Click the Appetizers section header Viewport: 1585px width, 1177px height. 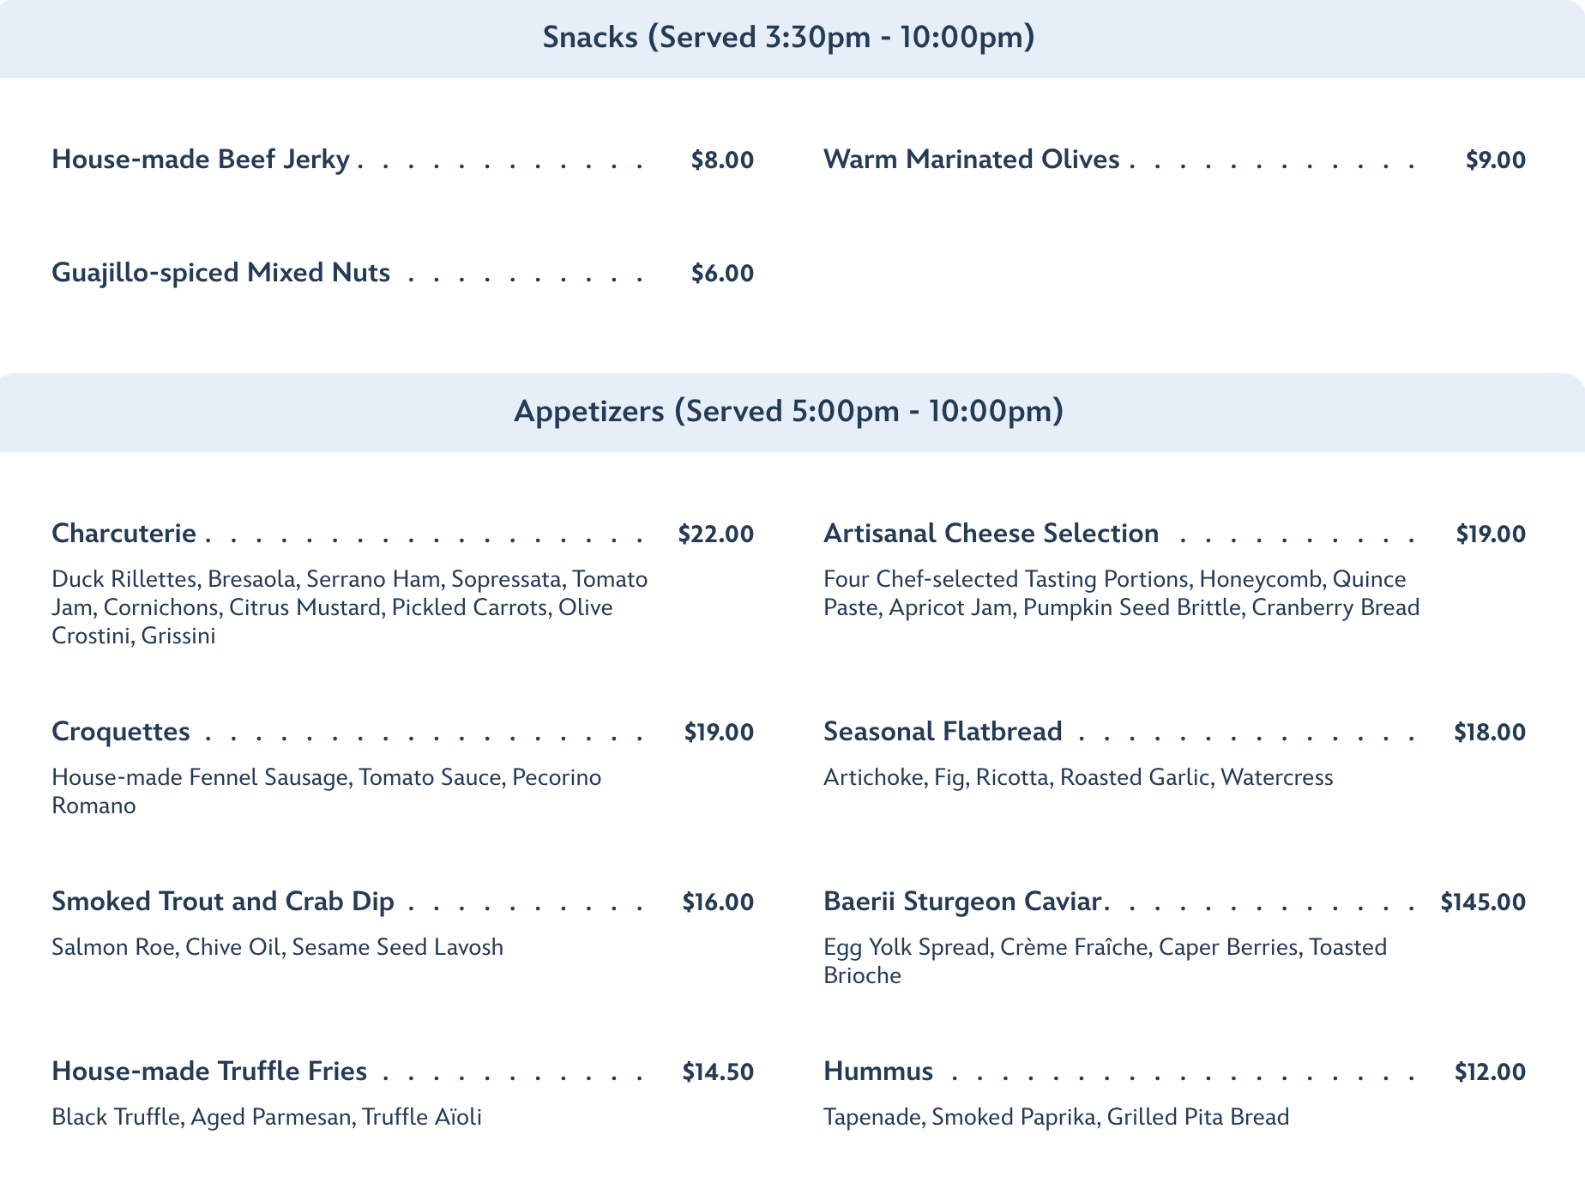coord(789,412)
